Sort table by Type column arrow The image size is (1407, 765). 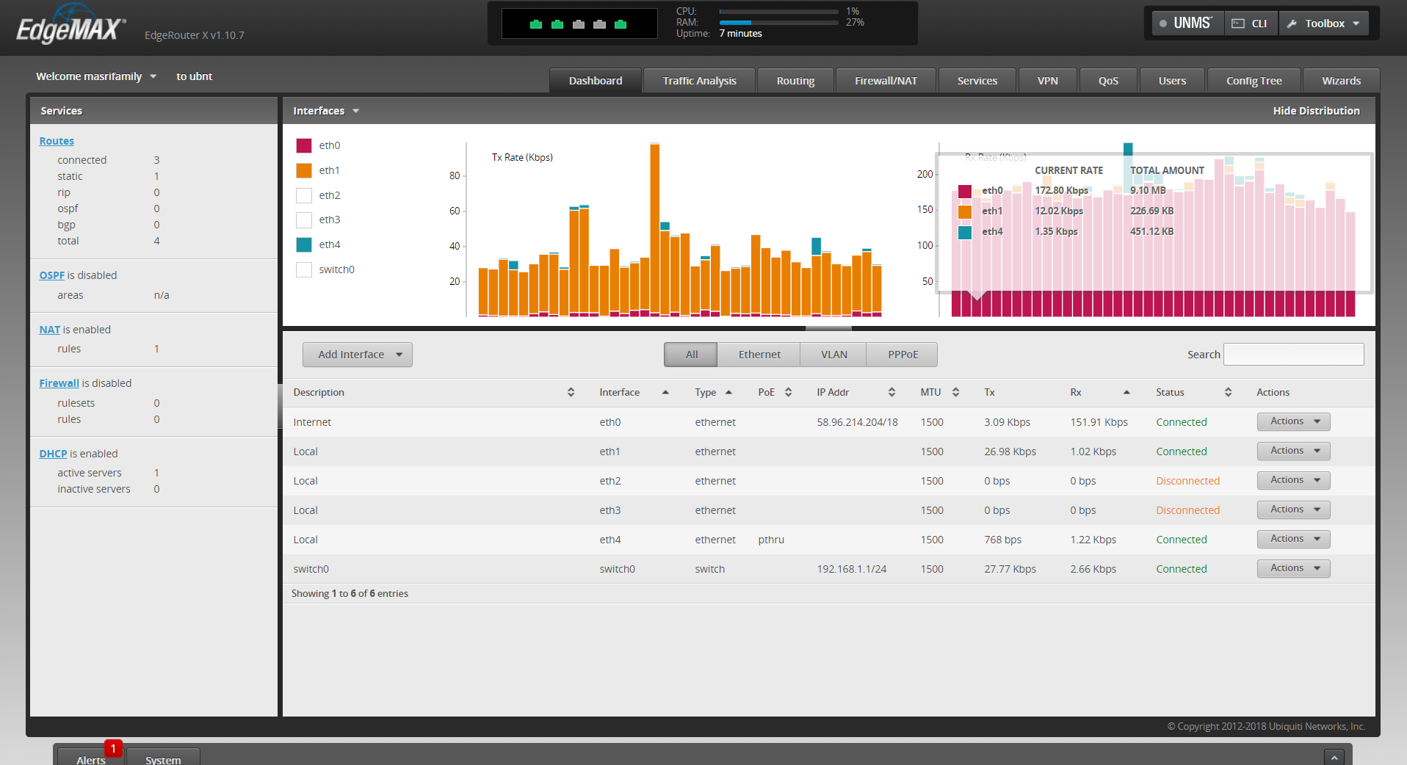728,392
